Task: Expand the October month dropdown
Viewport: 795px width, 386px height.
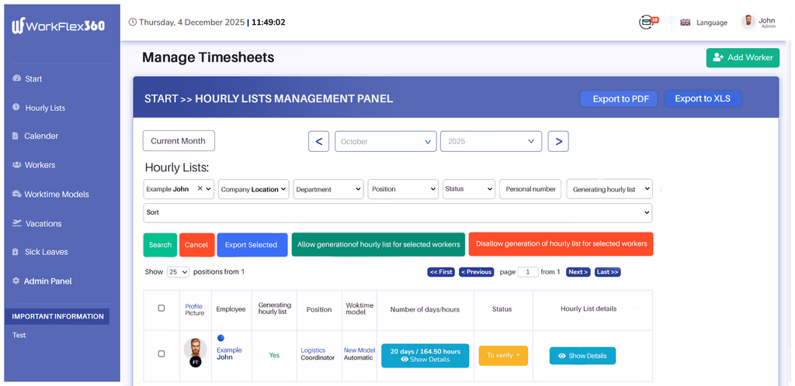Action: pyautogui.click(x=385, y=141)
